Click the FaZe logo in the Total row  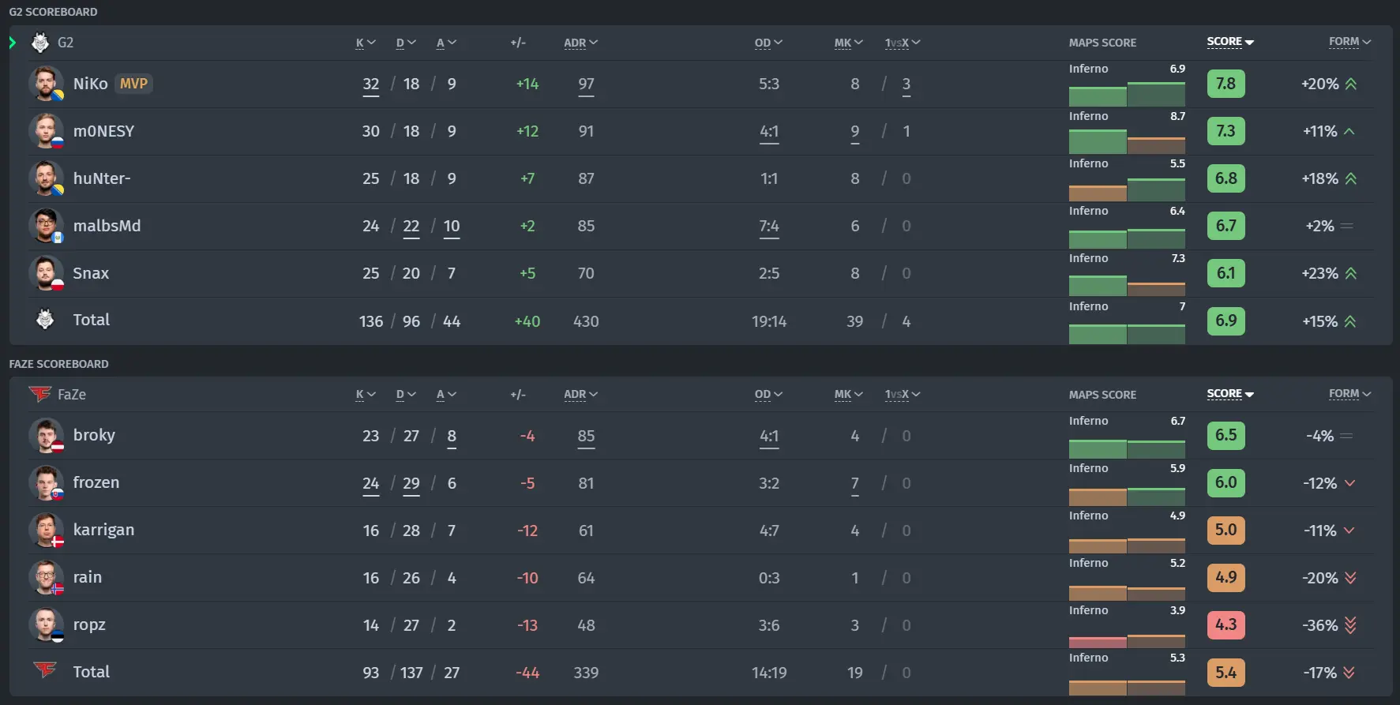45,670
